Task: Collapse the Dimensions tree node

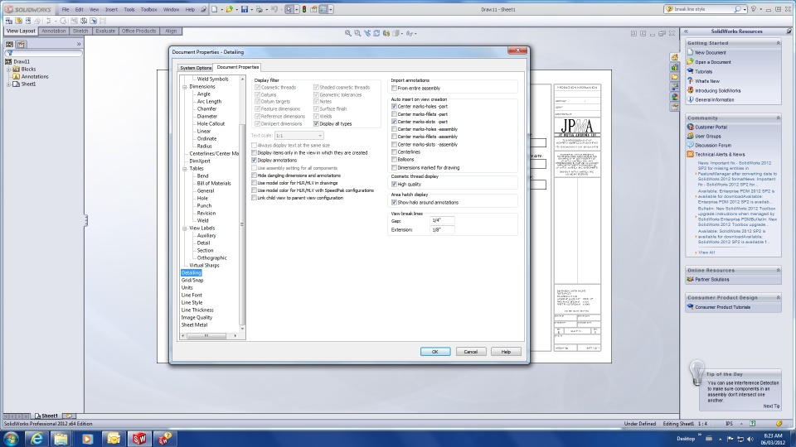Action: point(185,87)
